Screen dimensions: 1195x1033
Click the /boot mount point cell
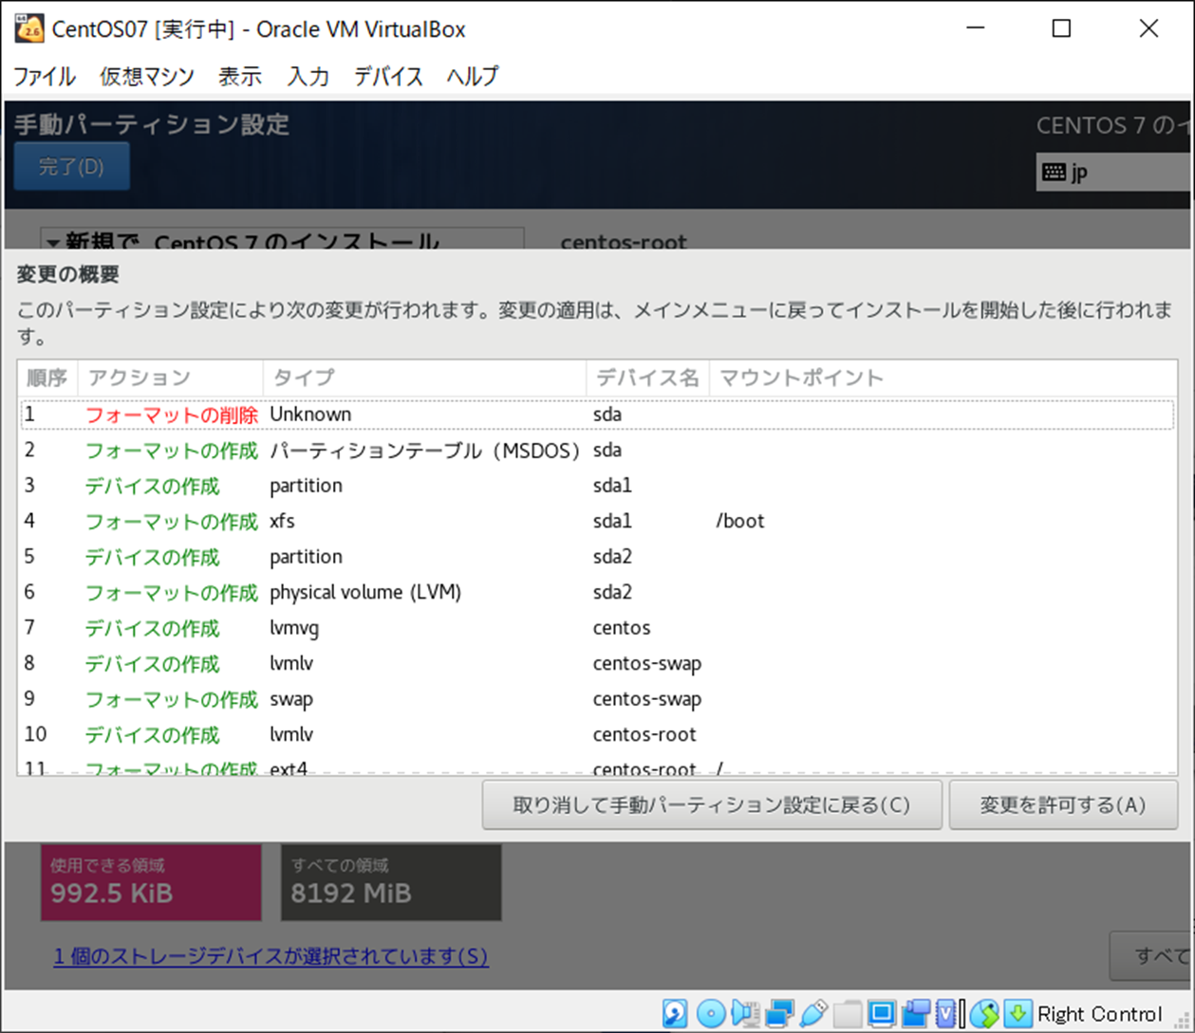(x=740, y=521)
